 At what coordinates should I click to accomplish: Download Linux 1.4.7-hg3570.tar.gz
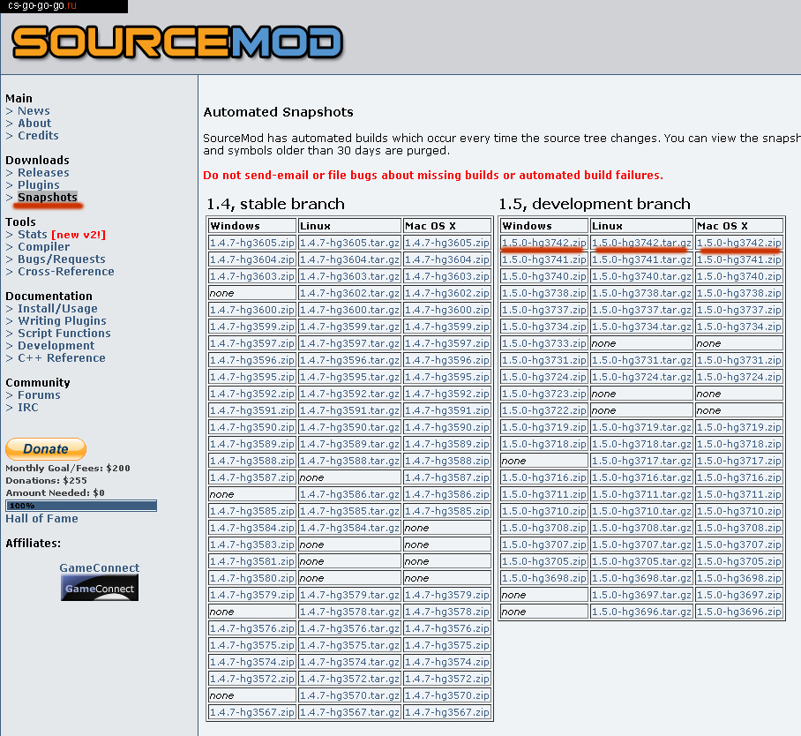point(350,695)
